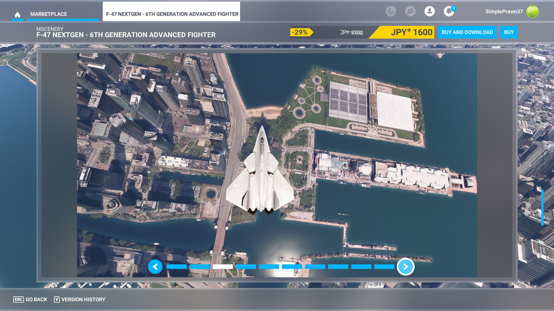Show previous screenshot with left arrow

(155, 267)
